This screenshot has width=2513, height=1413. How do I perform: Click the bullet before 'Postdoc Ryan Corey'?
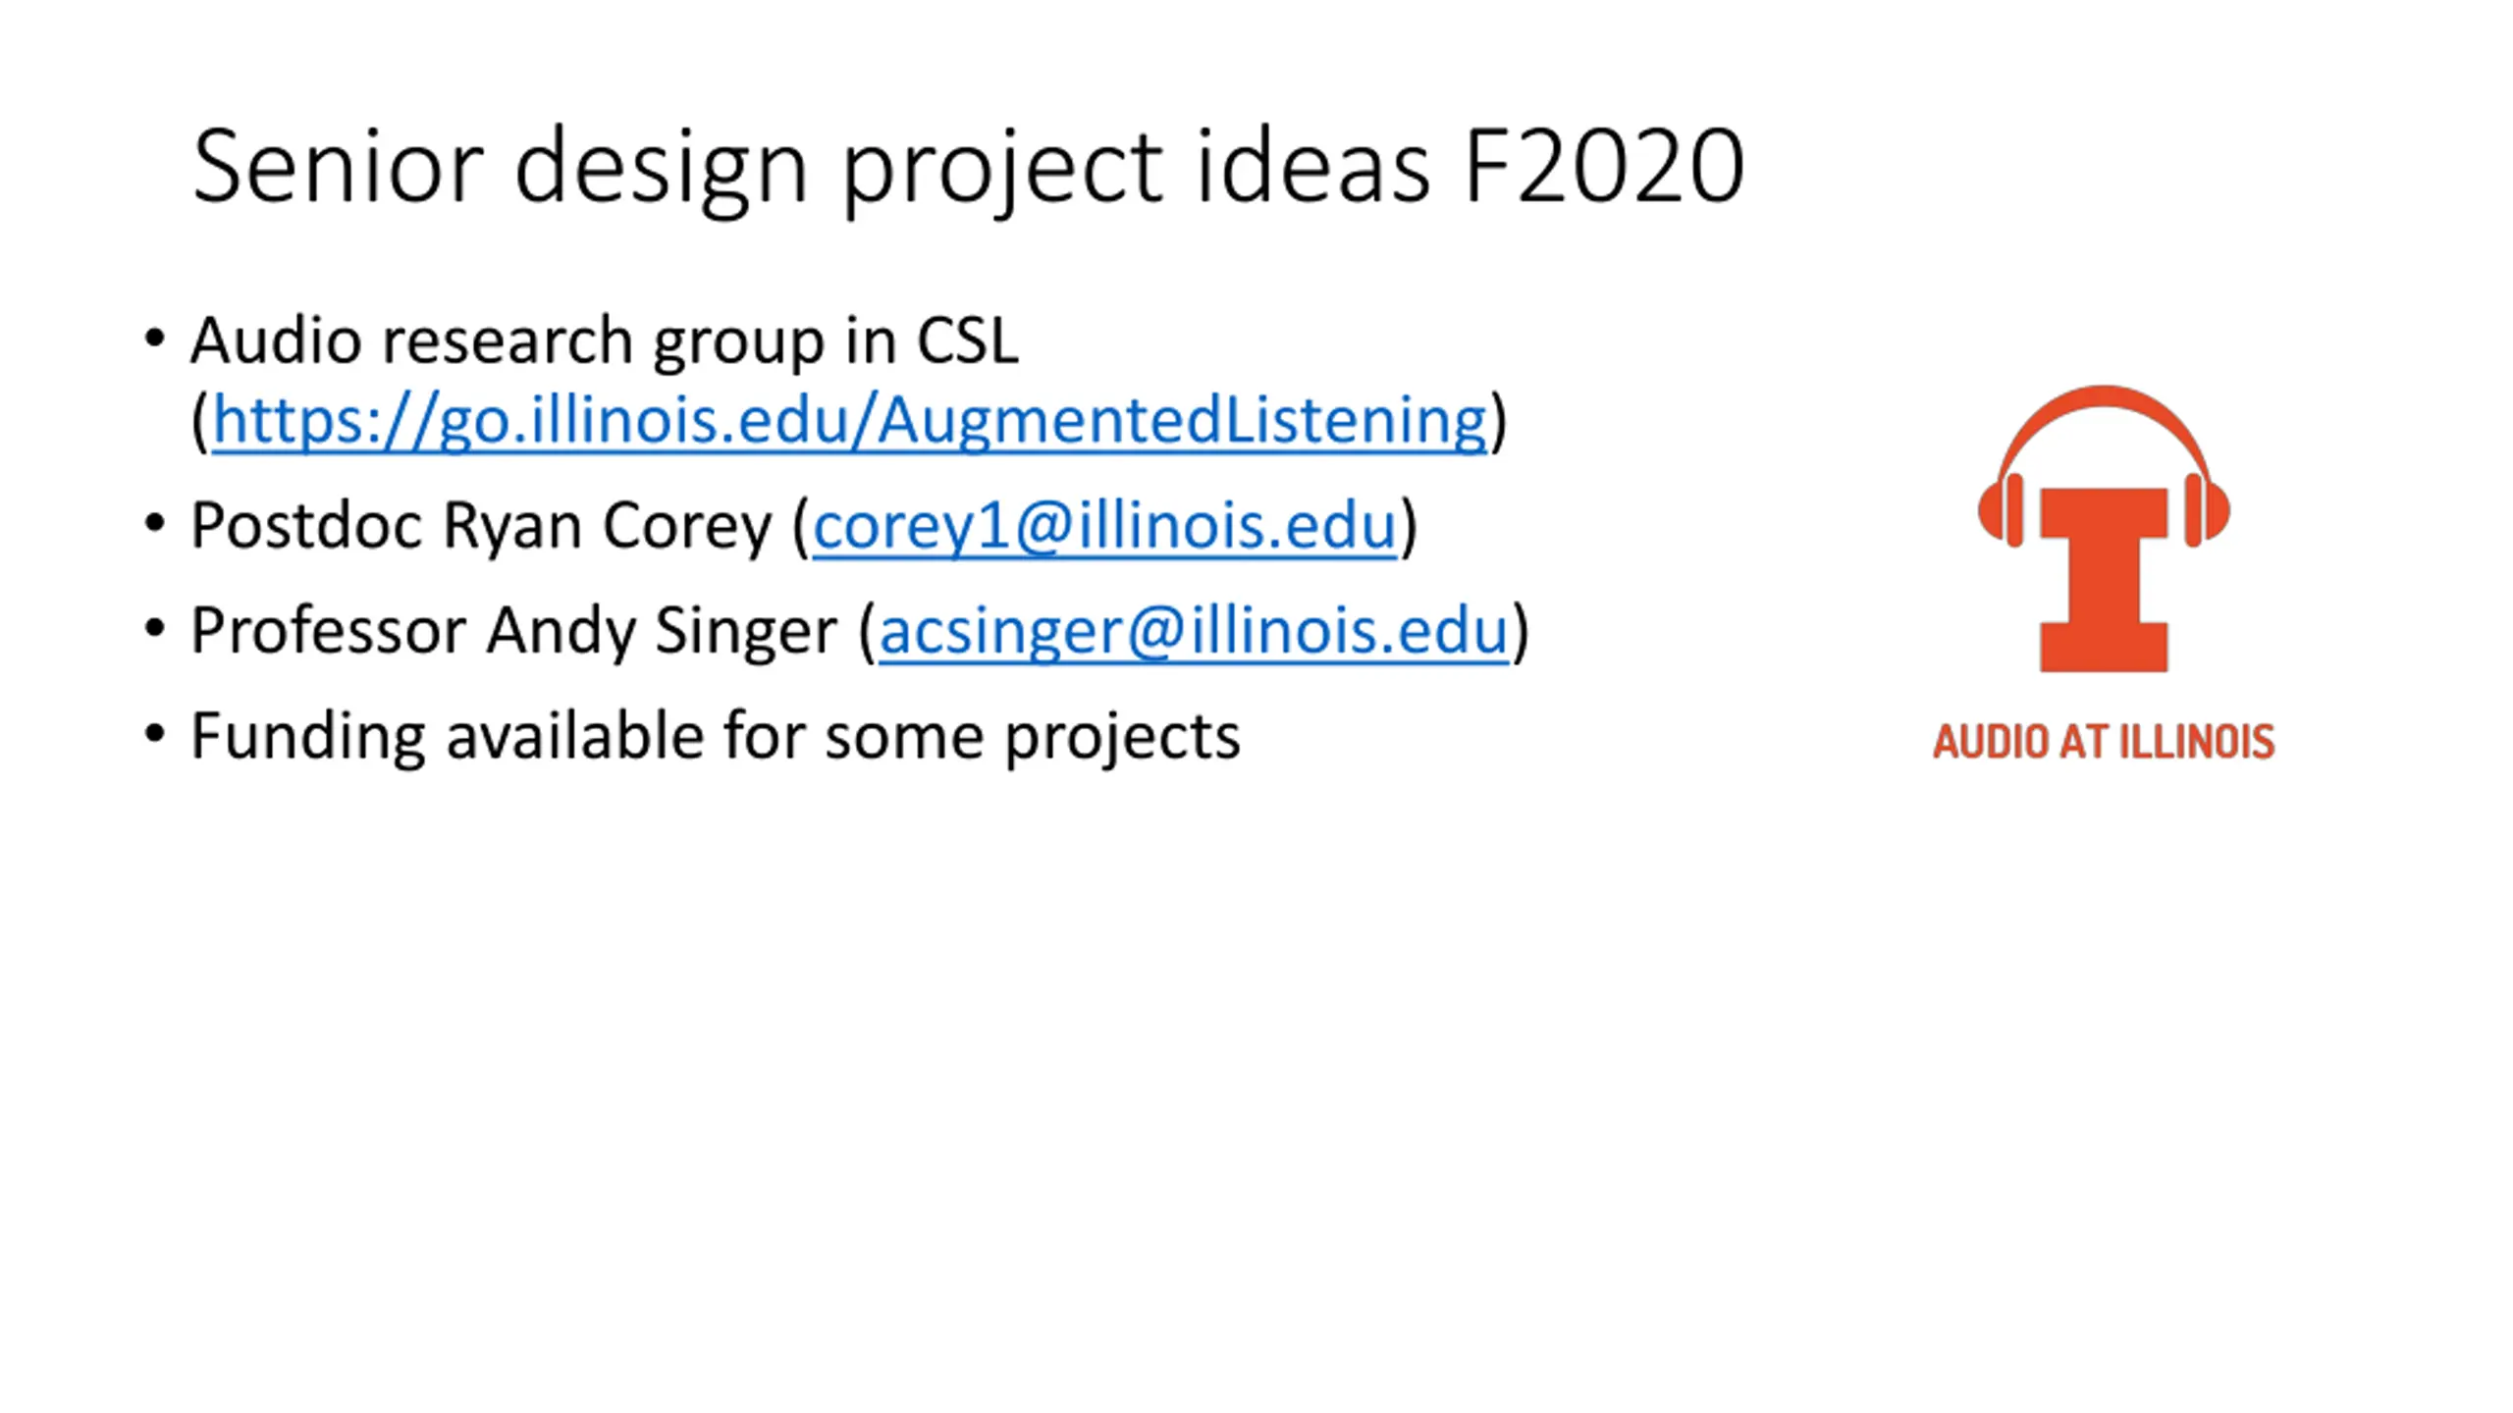point(154,524)
